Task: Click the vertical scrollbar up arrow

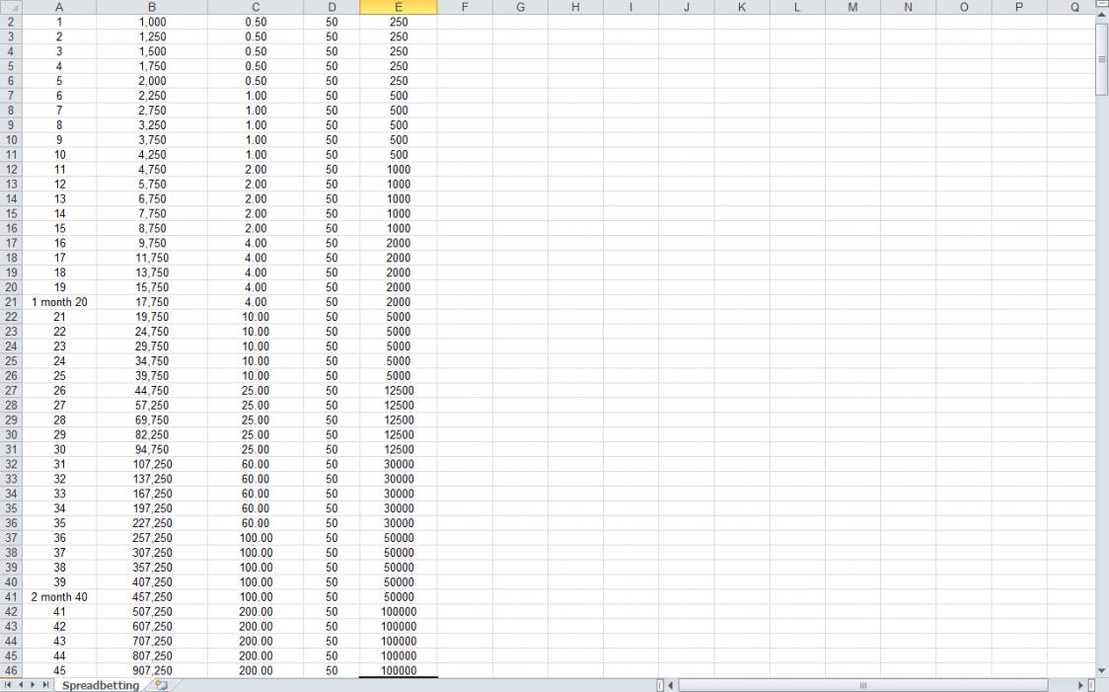Action: [1102, 14]
